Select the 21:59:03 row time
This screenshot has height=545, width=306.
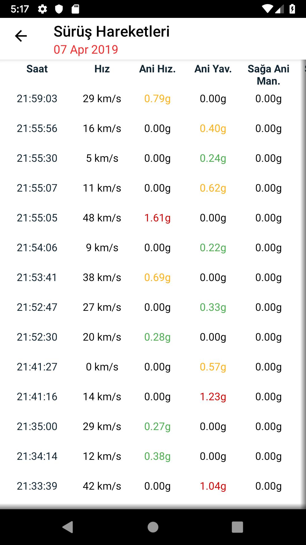click(x=37, y=99)
